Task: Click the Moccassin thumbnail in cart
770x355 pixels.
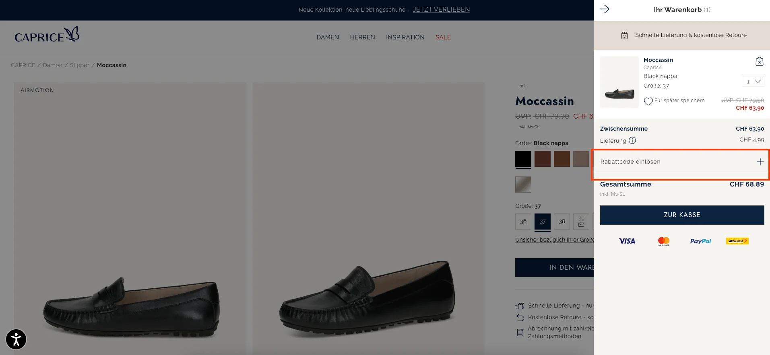Action: pyautogui.click(x=619, y=82)
